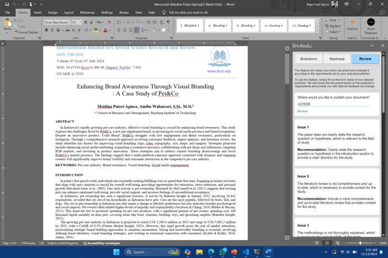Screen dimensions: 388x258
Task: Open Change Case dropdown
Action: pyautogui.click(x=100, y=22)
